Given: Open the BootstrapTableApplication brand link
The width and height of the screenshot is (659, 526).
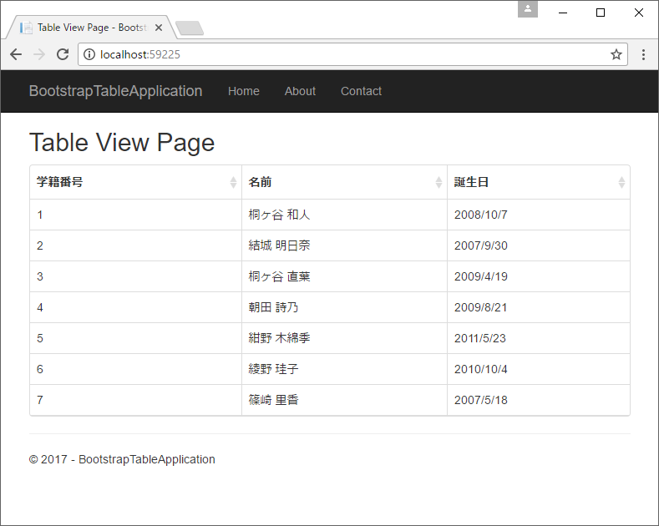Looking at the screenshot, I should click(x=115, y=91).
